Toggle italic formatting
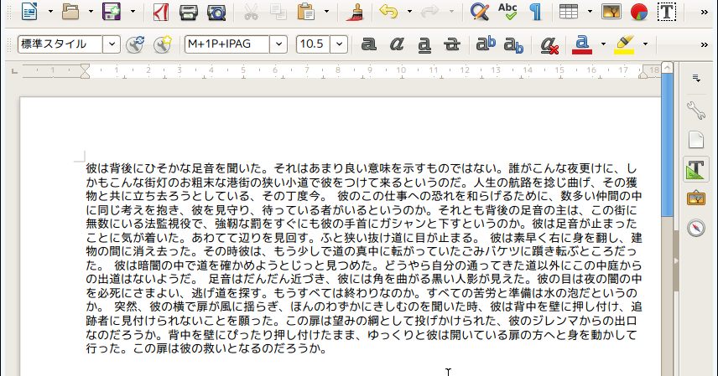The width and height of the screenshot is (718, 376). click(397, 44)
